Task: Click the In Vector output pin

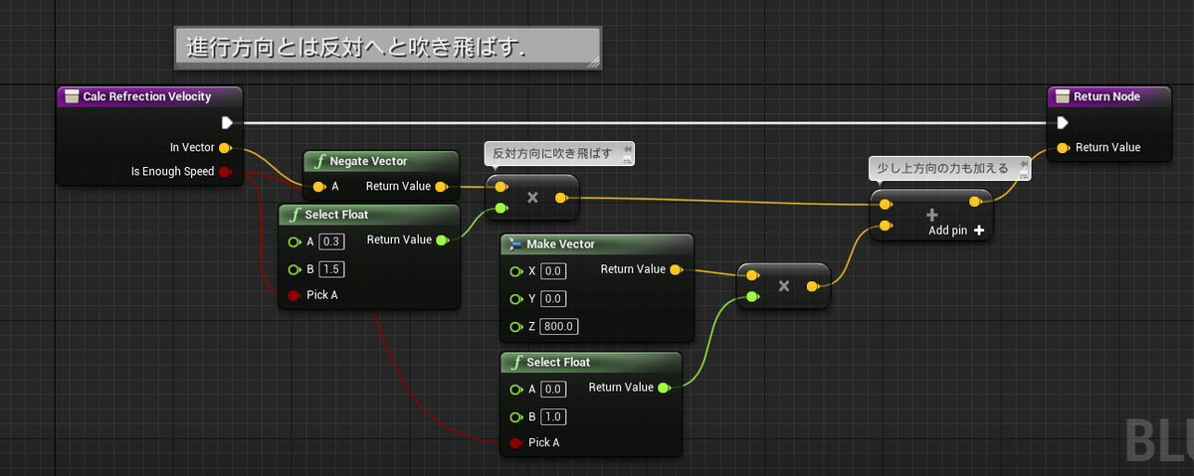Action: click(225, 148)
